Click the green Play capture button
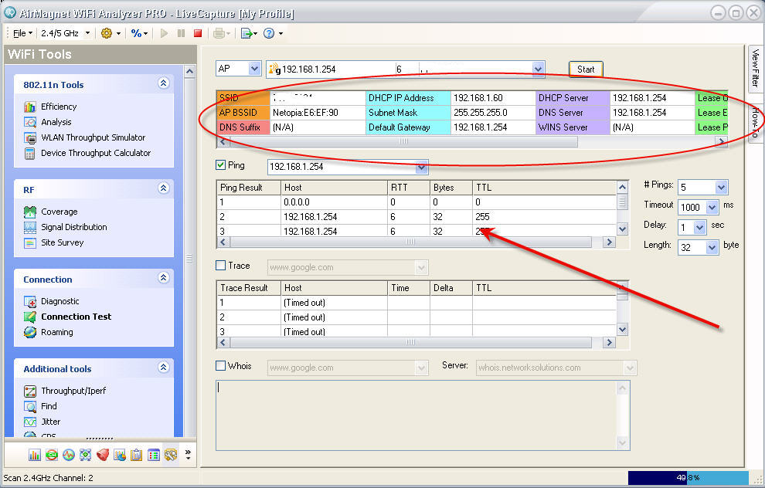 click(x=164, y=33)
